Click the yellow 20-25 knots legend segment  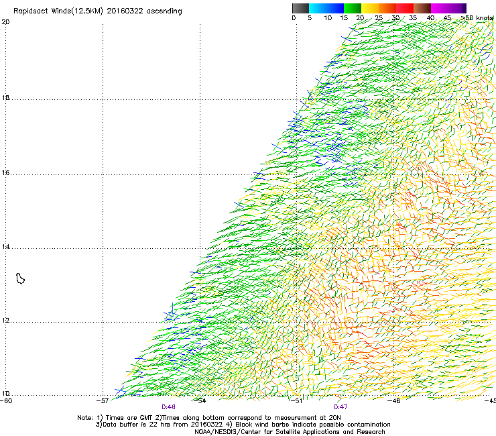coord(370,8)
